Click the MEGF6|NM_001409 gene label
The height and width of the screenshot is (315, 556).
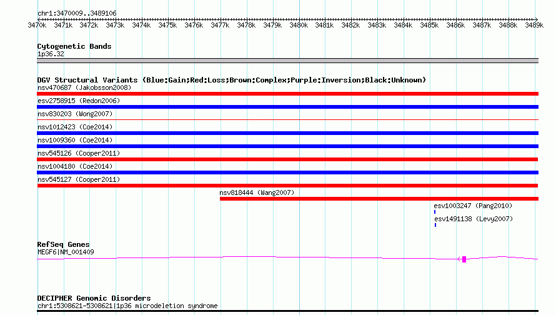click(x=66, y=252)
